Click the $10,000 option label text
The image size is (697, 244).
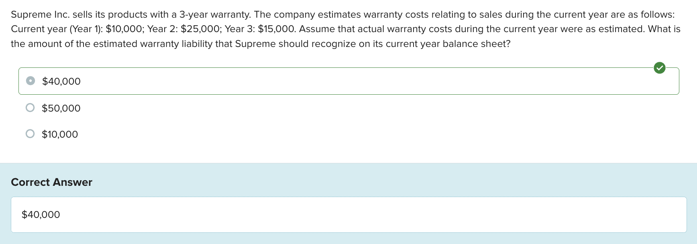pyautogui.click(x=59, y=134)
